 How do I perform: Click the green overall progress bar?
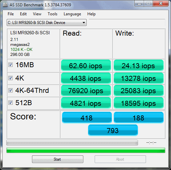point(86,150)
